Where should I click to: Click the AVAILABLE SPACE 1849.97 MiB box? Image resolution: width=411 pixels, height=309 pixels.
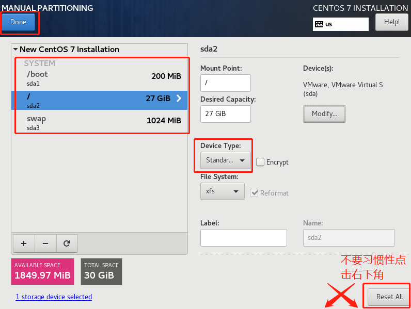point(42,271)
